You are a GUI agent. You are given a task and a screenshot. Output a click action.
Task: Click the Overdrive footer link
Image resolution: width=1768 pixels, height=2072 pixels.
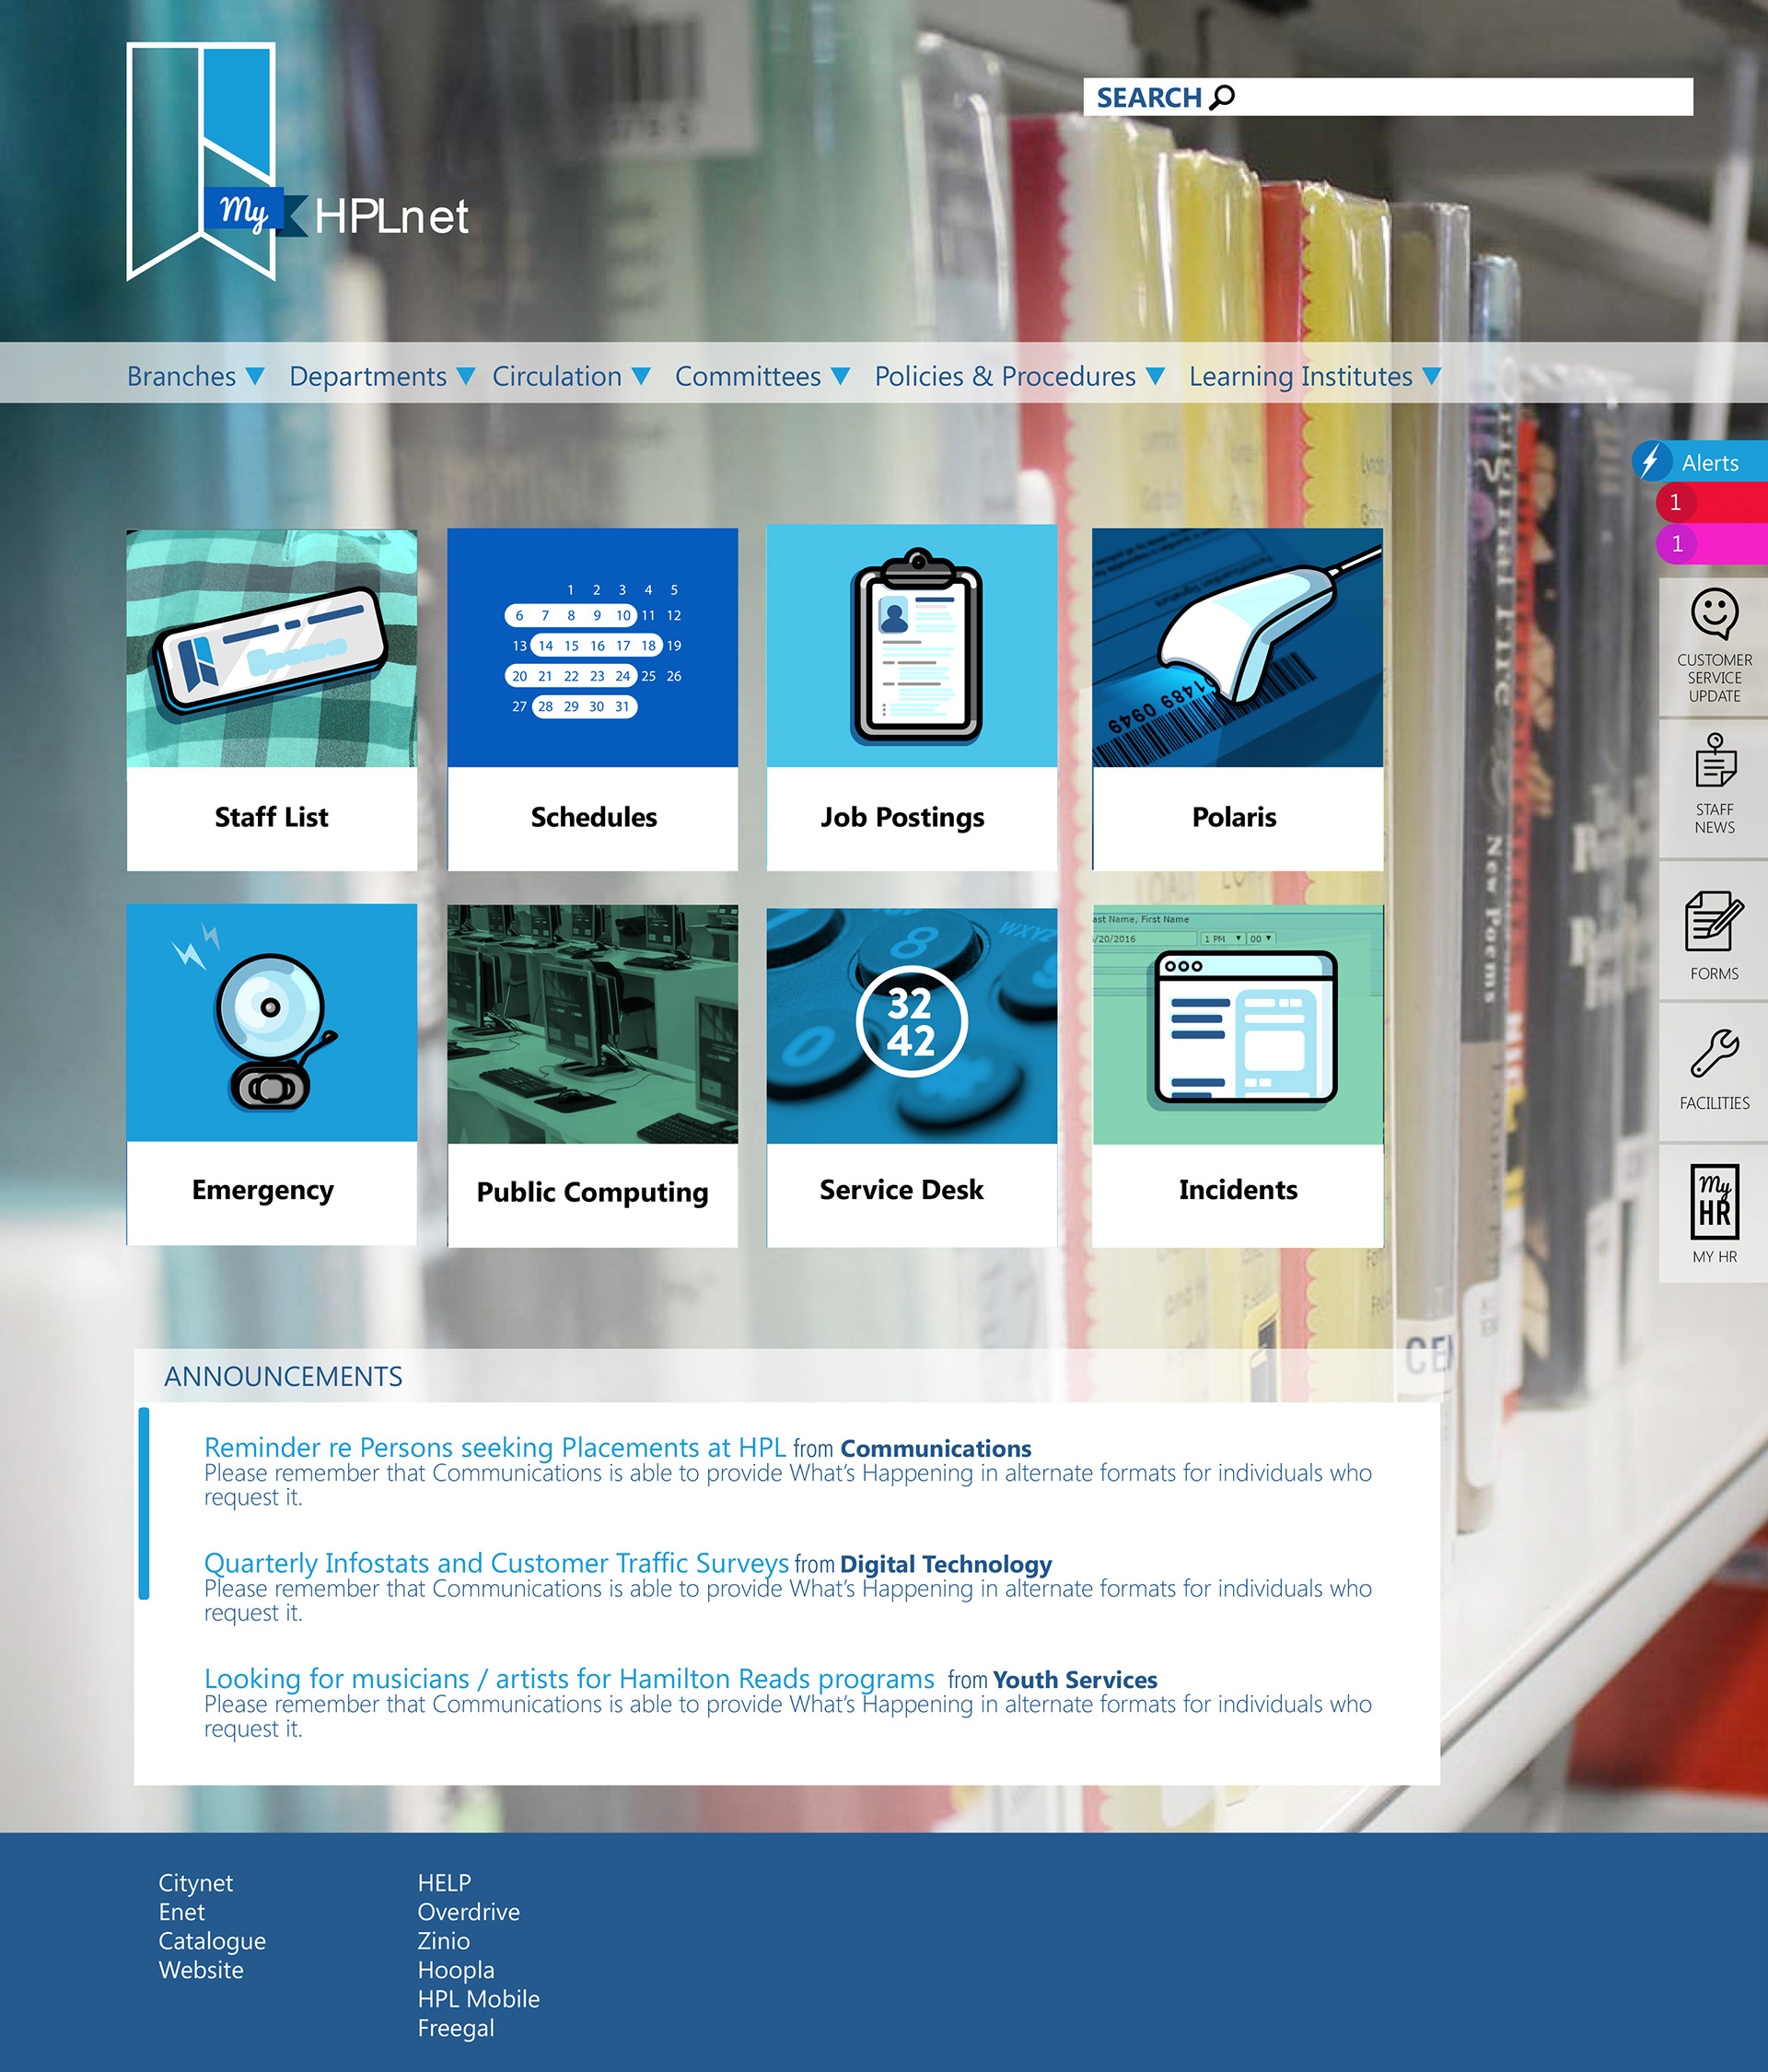point(468,1912)
